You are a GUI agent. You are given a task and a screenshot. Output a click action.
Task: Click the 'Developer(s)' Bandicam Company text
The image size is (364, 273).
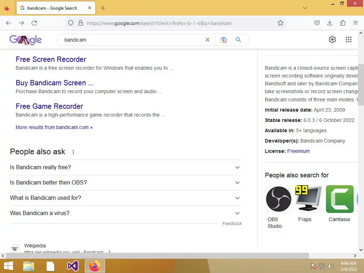click(x=305, y=141)
